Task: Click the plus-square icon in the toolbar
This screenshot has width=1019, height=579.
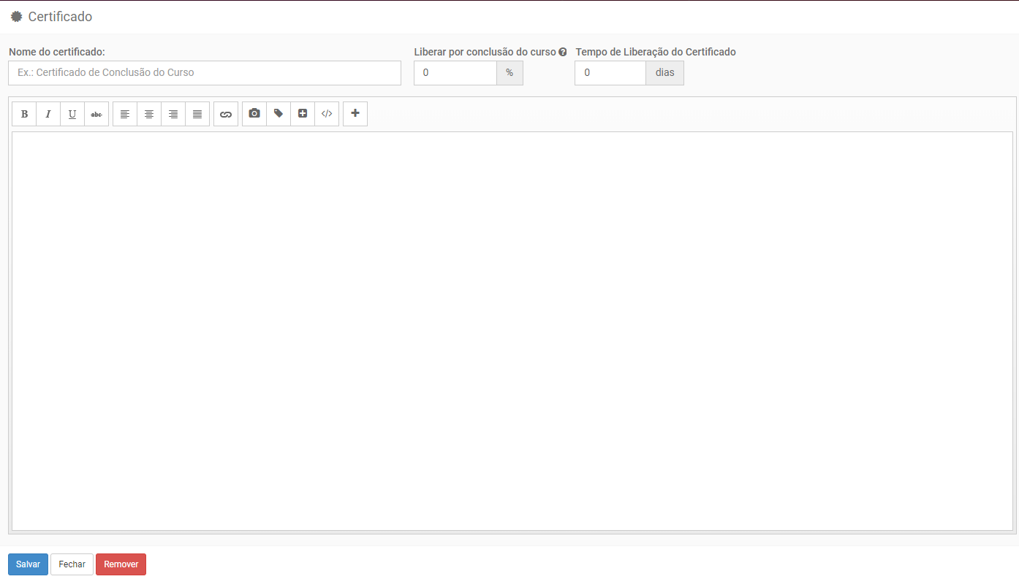Action: tap(303, 114)
